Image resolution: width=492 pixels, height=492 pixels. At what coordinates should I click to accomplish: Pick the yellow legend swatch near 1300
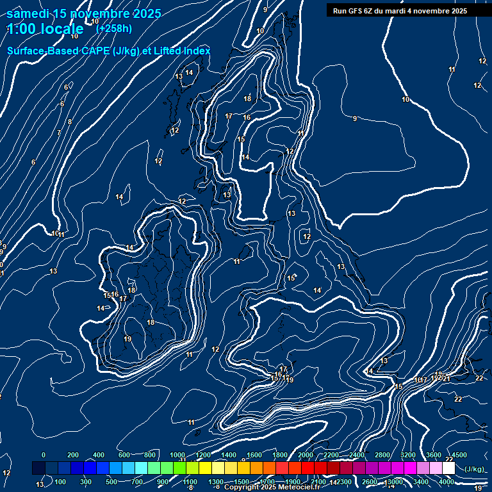pos(218,468)
